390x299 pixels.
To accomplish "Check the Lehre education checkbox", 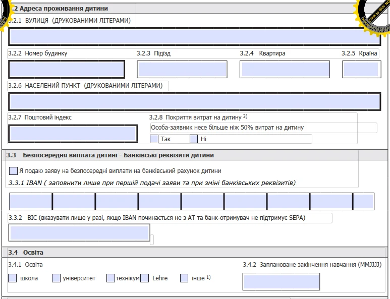I will 144,278.
